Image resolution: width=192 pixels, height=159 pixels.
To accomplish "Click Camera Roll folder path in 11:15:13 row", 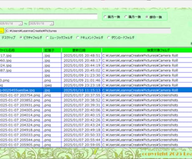I will [140, 90].
